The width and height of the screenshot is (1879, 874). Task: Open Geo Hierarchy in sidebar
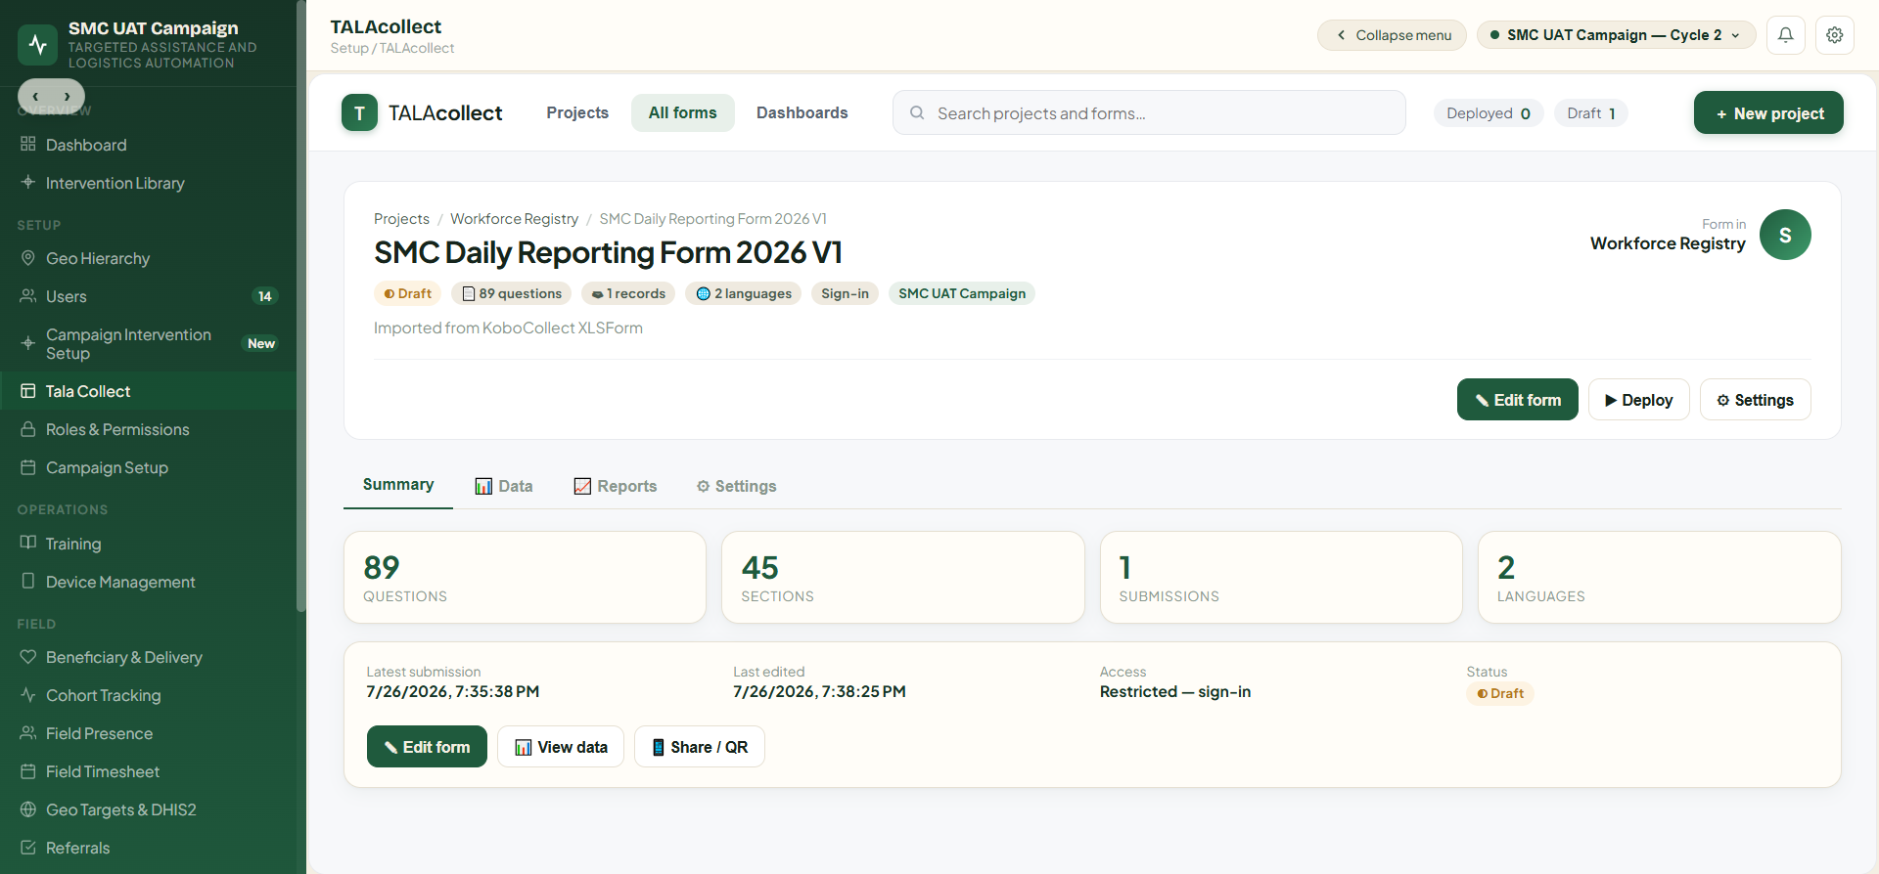[148, 258]
